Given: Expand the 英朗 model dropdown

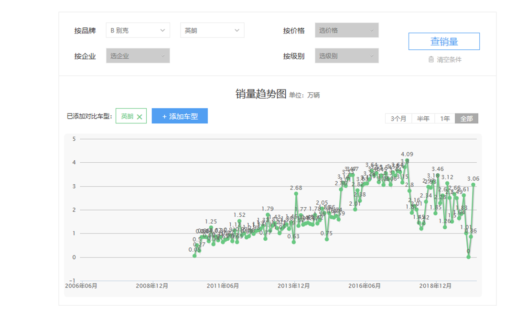Looking at the screenshot, I should (212, 30).
